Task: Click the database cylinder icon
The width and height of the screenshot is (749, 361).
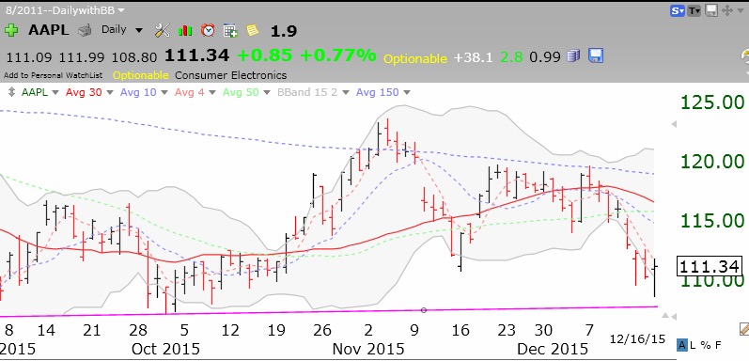Action: [573, 56]
